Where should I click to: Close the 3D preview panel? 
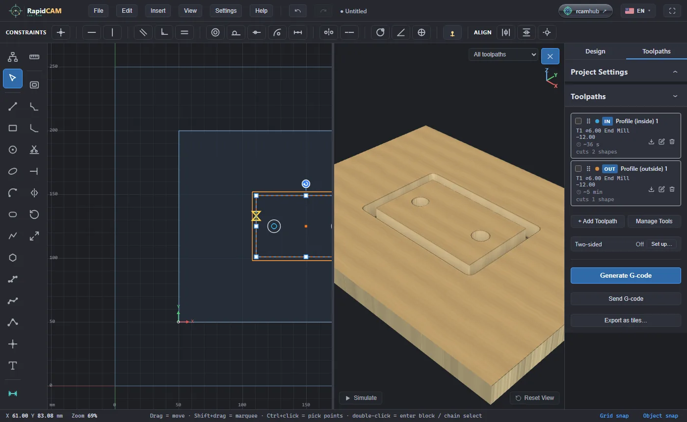pyautogui.click(x=550, y=56)
